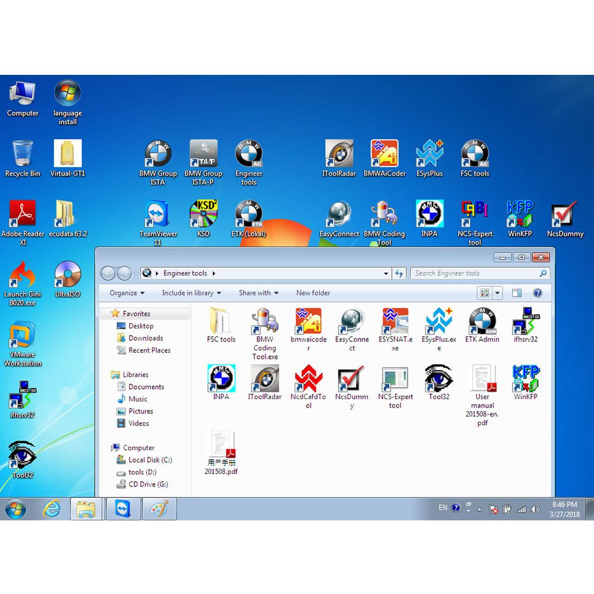
Task: Open Explorer help button
Action: tap(538, 293)
